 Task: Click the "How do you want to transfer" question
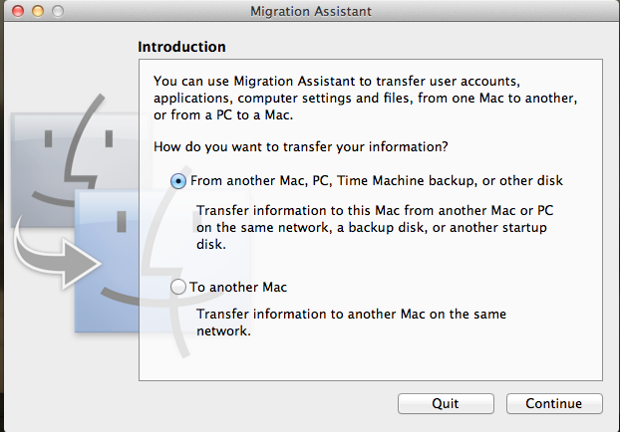point(301,147)
